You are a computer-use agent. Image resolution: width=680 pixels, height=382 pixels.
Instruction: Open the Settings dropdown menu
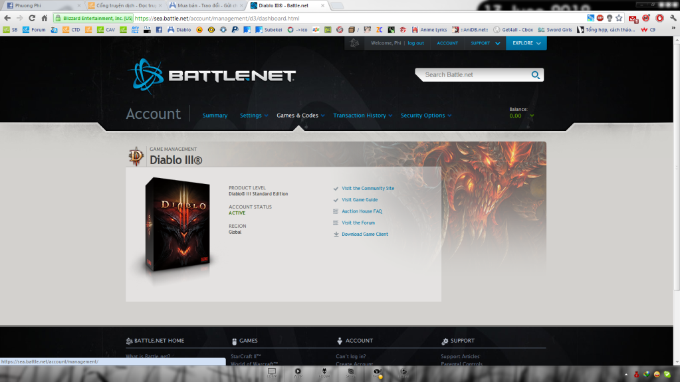tap(254, 116)
